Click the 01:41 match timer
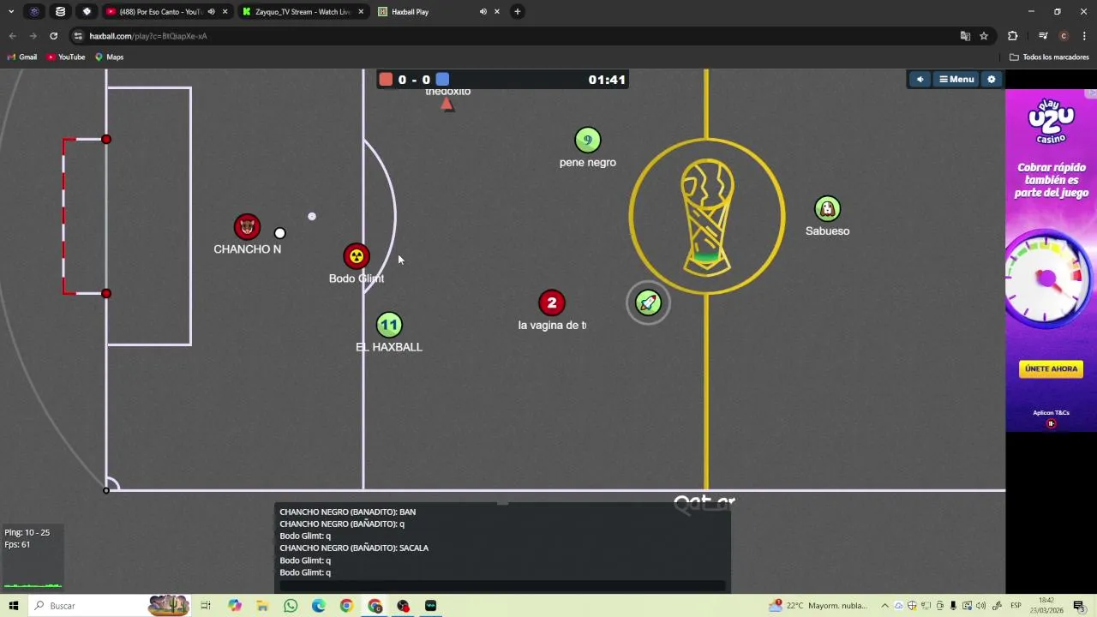The height and width of the screenshot is (617, 1097). click(x=607, y=80)
